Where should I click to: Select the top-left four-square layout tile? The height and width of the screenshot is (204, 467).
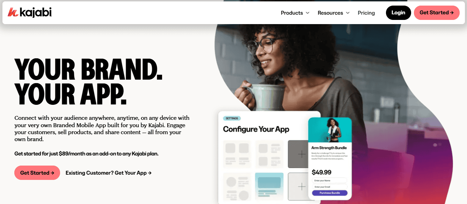pos(237,154)
